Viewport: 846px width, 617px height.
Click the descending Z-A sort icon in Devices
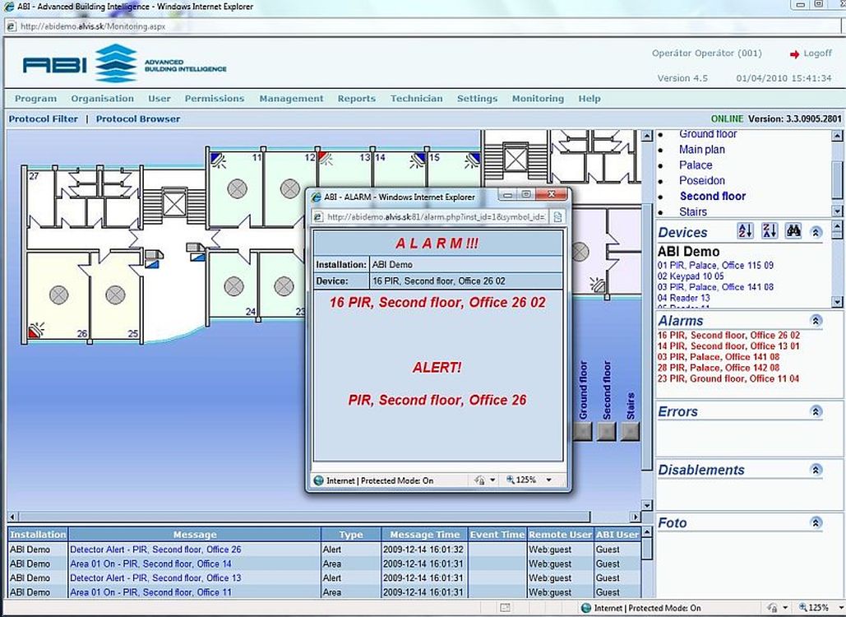tap(770, 232)
